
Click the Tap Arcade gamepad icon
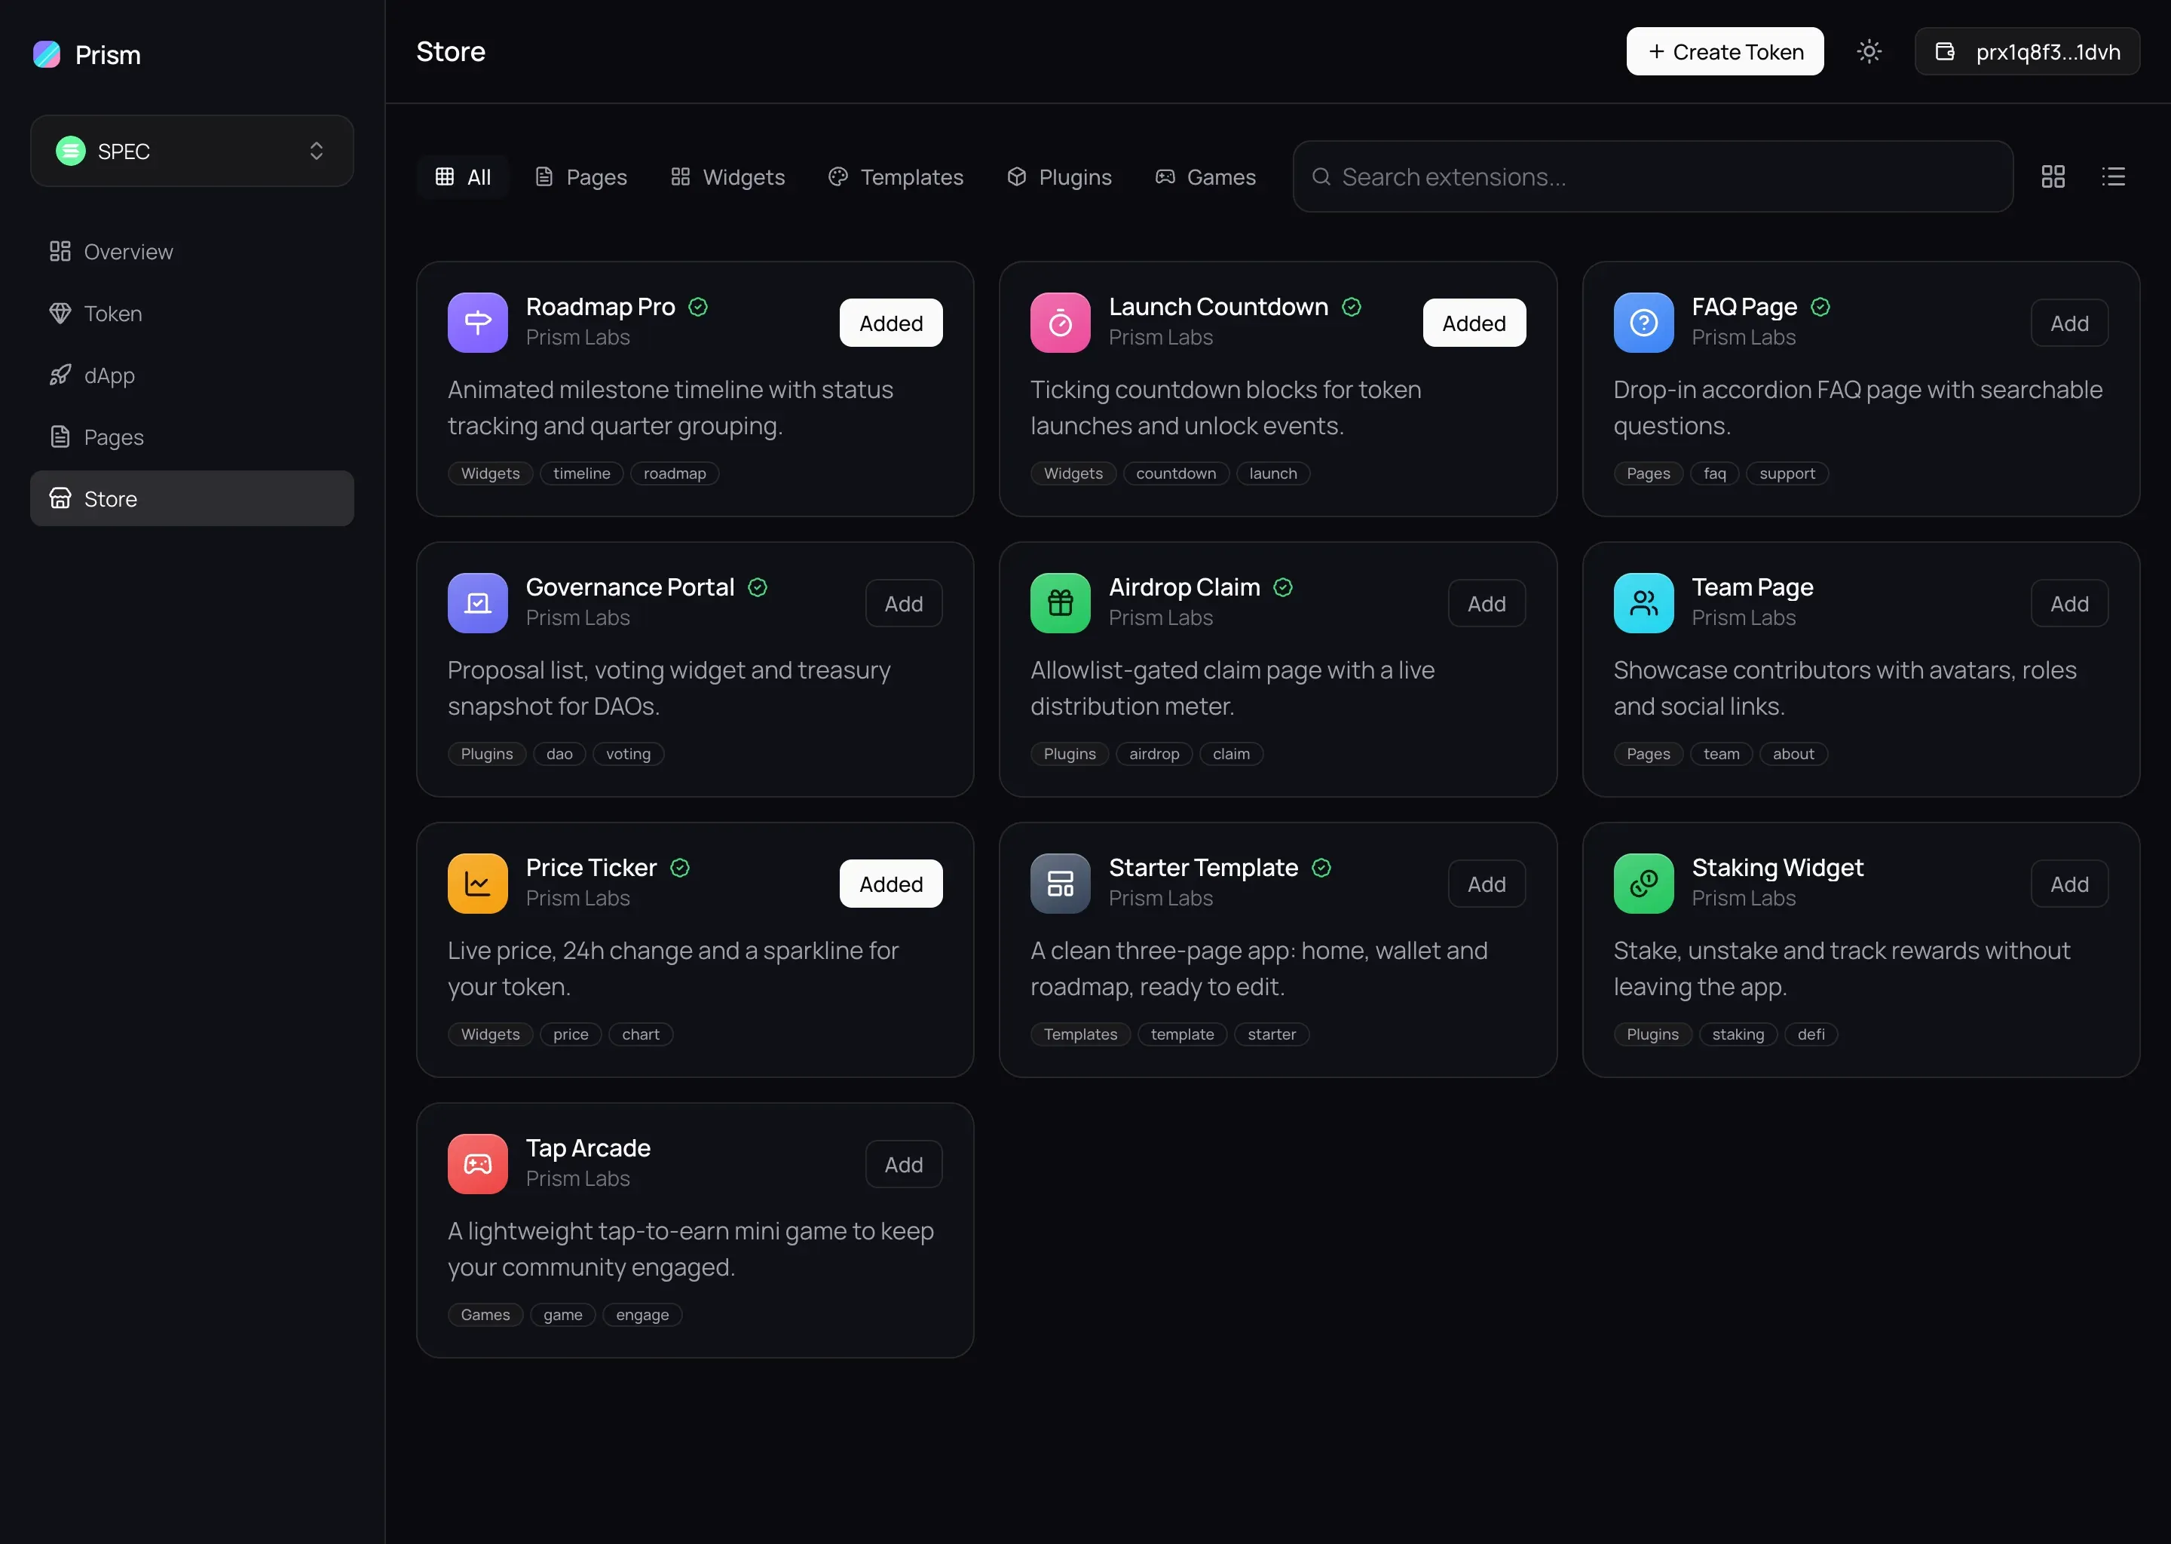click(478, 1165)
